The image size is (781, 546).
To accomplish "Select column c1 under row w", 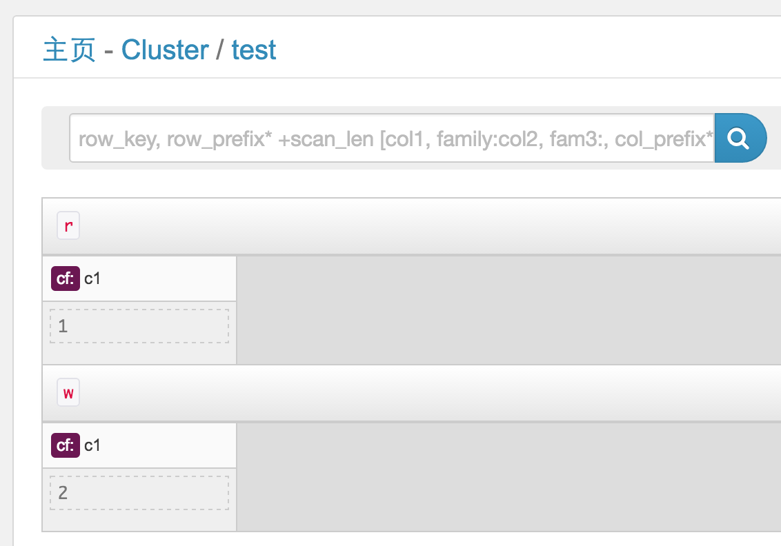I will pyautogui.click(x=92, y=445).
